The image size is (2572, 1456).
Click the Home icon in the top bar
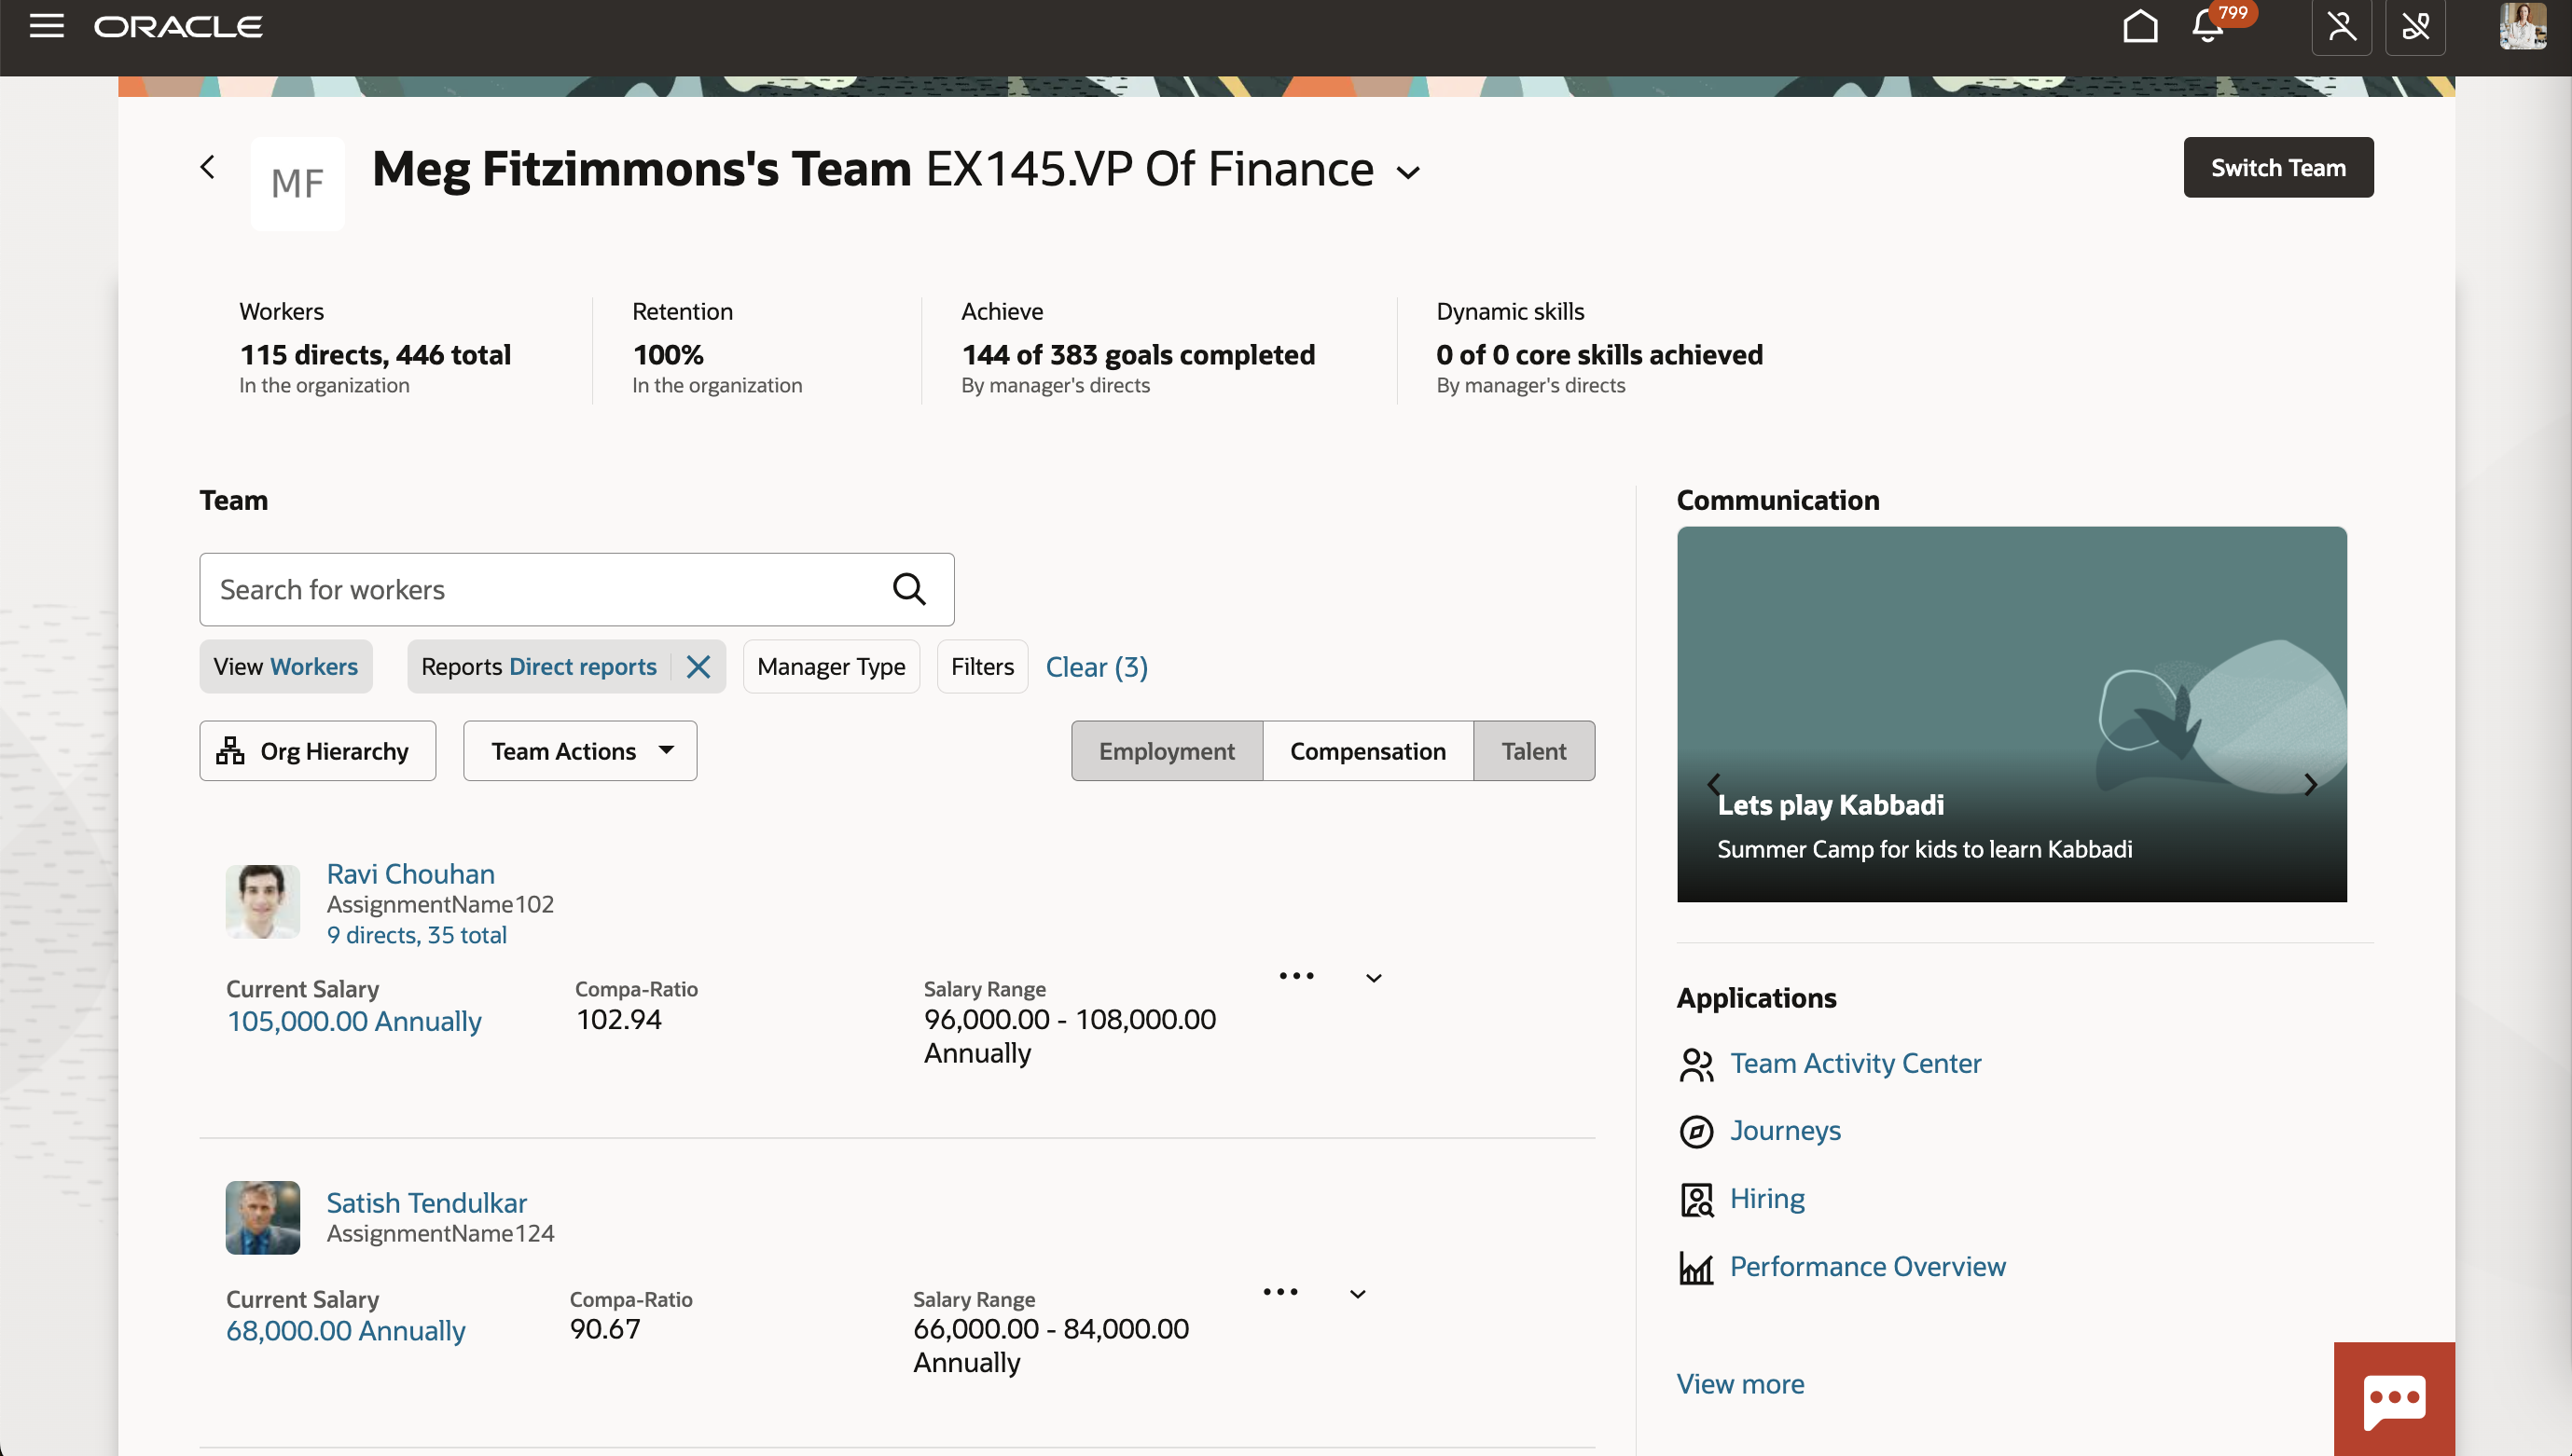tap(2140, 27)
